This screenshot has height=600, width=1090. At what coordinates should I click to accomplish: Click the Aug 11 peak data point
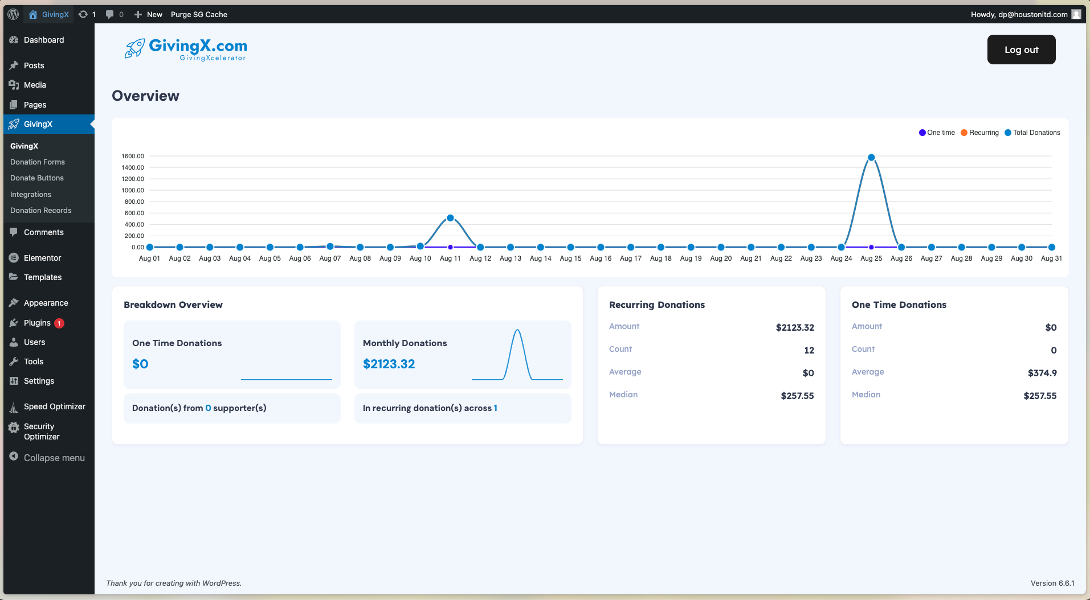(450, 218)
